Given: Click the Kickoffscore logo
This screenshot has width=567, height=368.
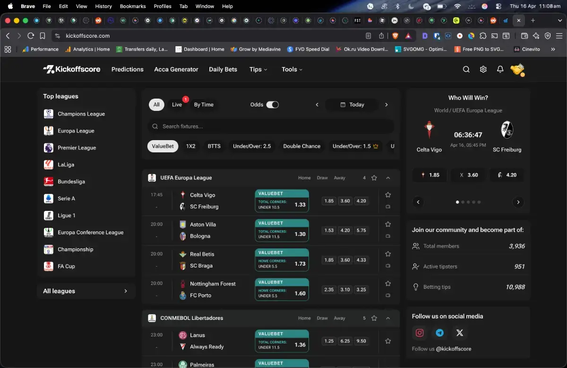Looking at the screenshot, I should pyautogui.click(x=72, y=69).
